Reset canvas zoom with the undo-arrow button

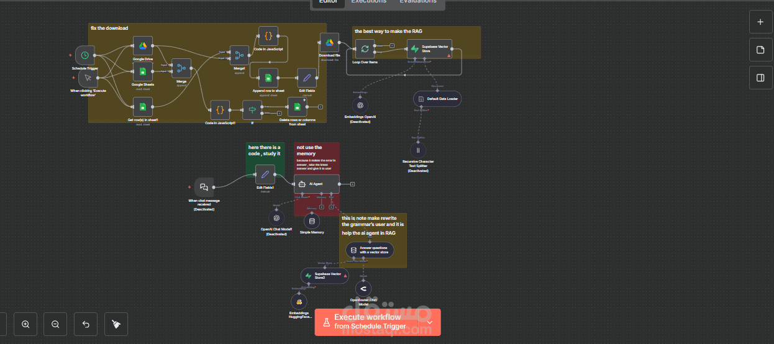click(x=86, y=324)
